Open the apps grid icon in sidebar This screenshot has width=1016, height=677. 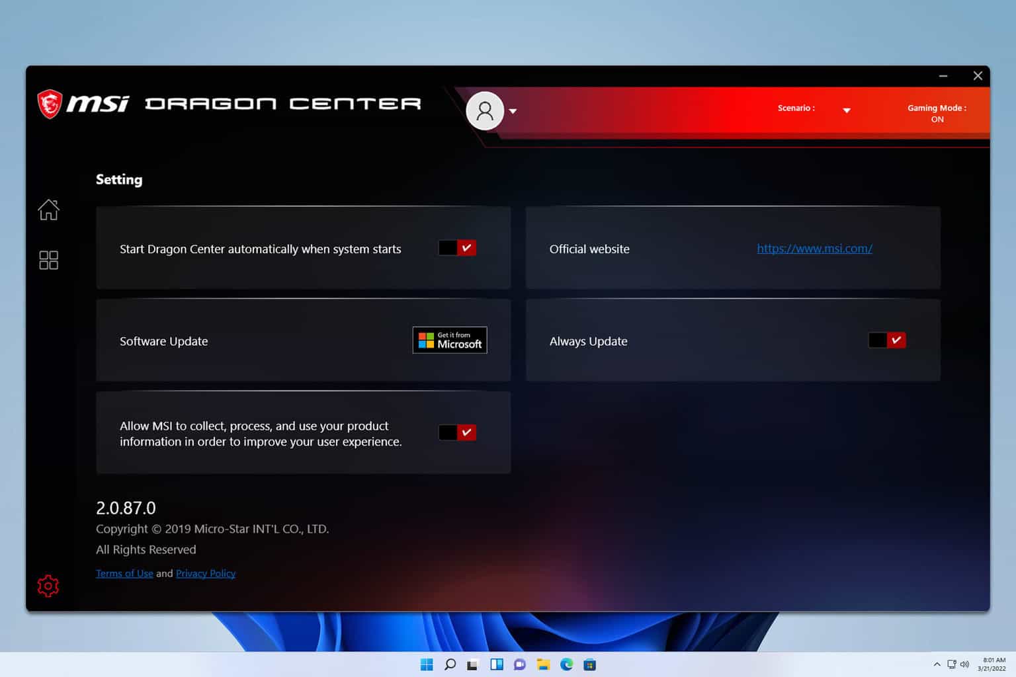48,260
